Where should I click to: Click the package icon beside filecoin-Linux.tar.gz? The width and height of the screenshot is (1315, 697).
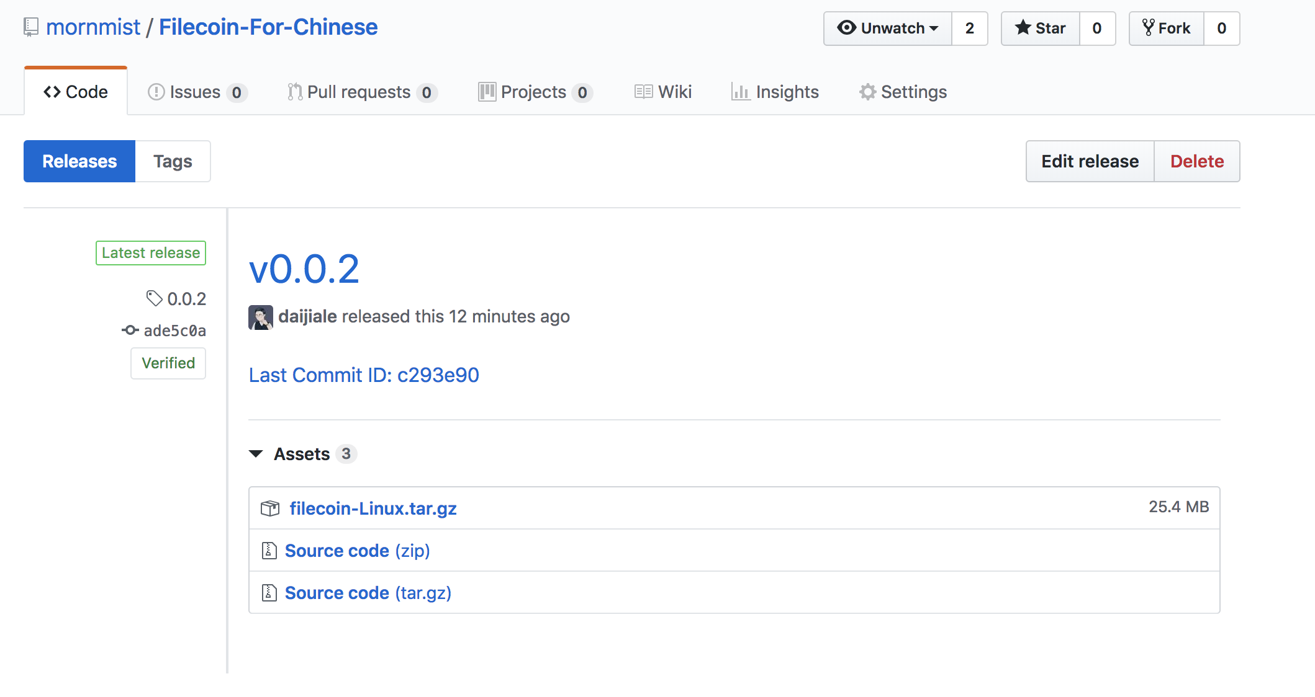click(x=270, y=508)
